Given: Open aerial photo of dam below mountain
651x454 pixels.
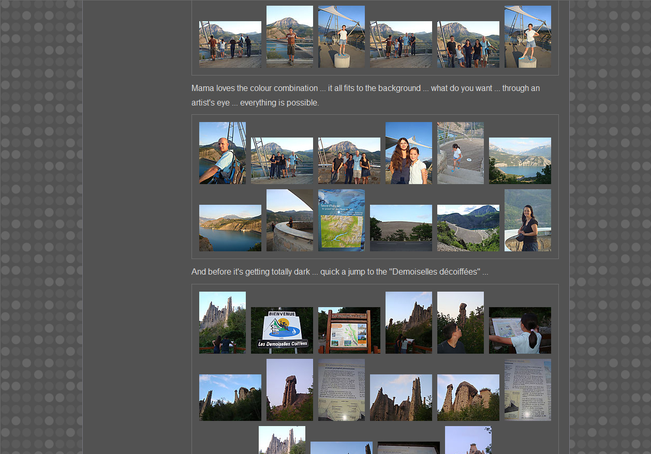Looking at the screenshot, I should [468, 228].
